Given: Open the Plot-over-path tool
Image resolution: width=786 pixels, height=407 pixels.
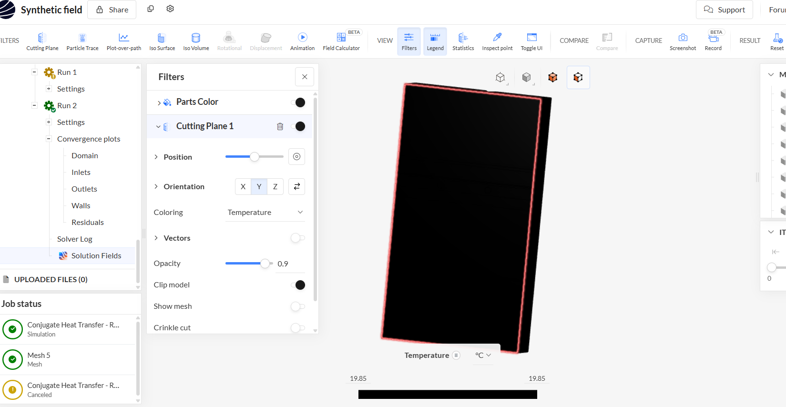Looking at the screenshot, I should pos(124,41).
